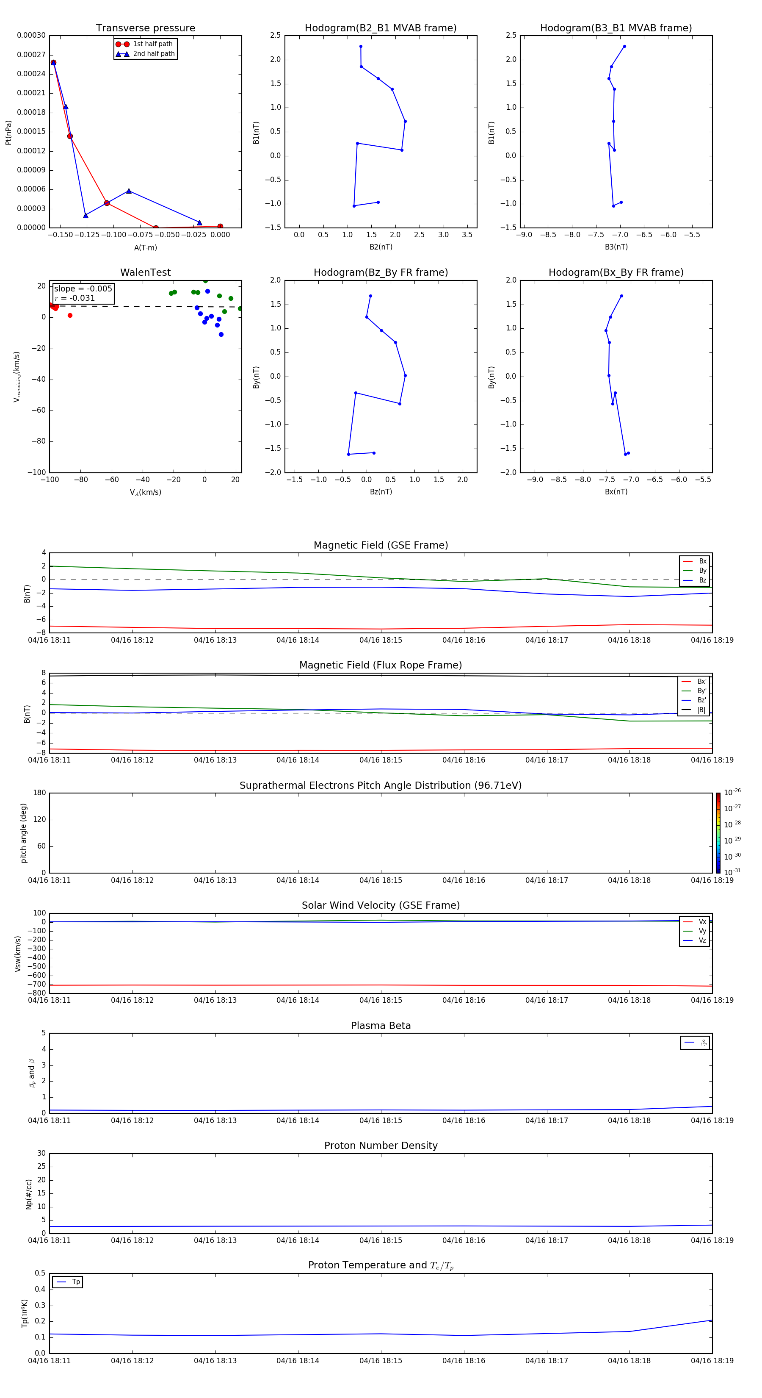Click the 'B2(nT)' x-axis label

(381, 247)
